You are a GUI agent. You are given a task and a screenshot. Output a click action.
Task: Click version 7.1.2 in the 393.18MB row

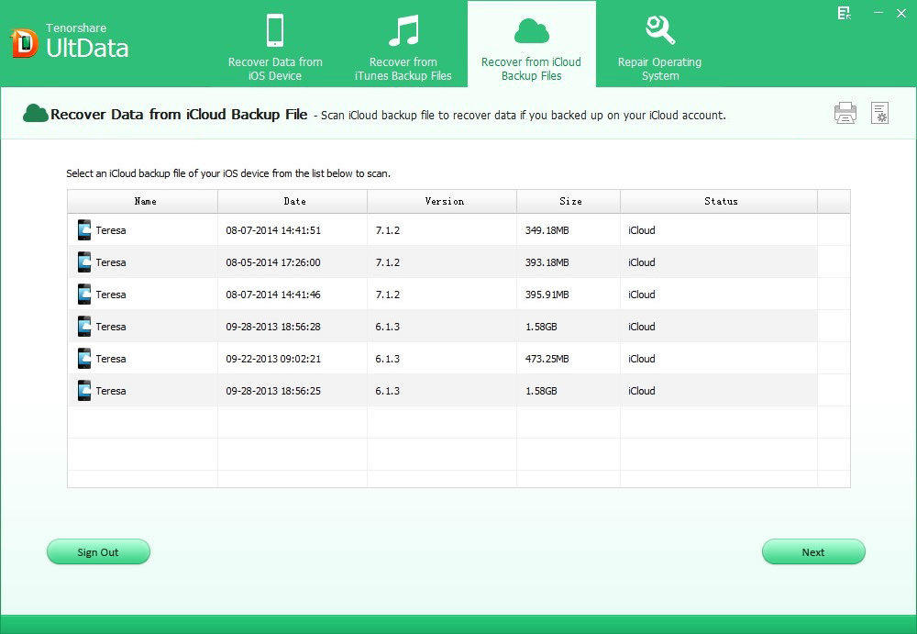[x=388, y=262]
